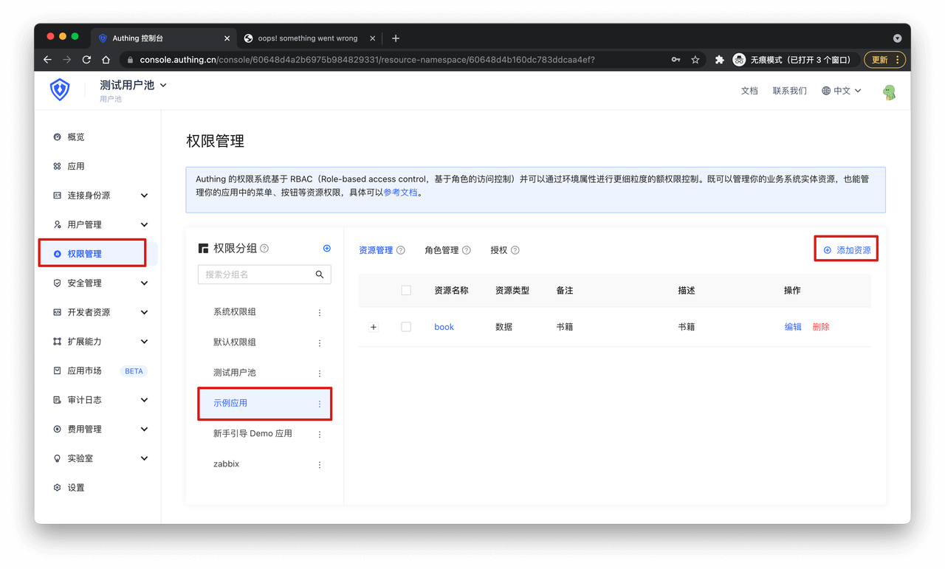
Task: Expand the book resource row
Action: pos(374,327)
